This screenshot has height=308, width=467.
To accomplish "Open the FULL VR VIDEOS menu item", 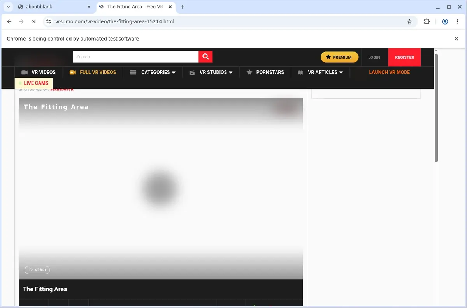I will coord(93,72).
